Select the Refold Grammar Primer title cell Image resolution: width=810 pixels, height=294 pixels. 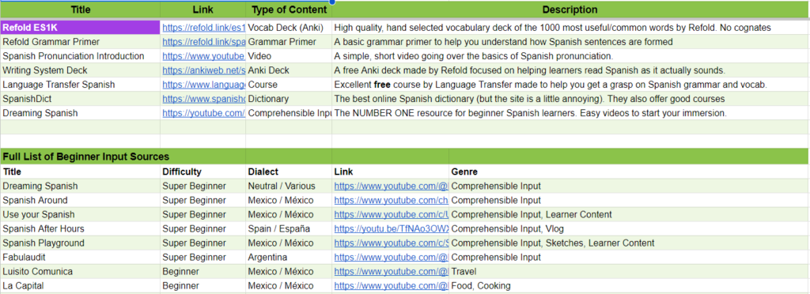[80, 42]
